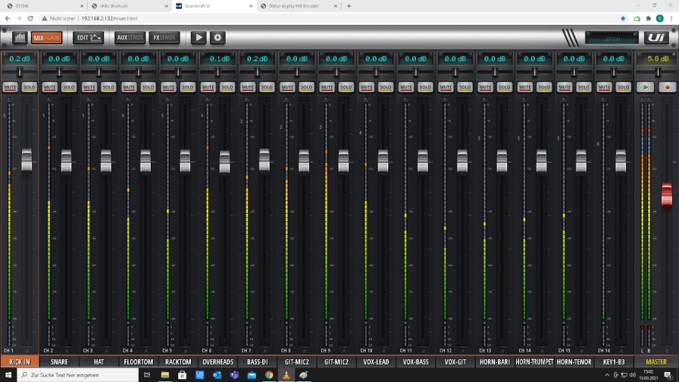Click the master record button
The image size is (679, 382).
668,87
